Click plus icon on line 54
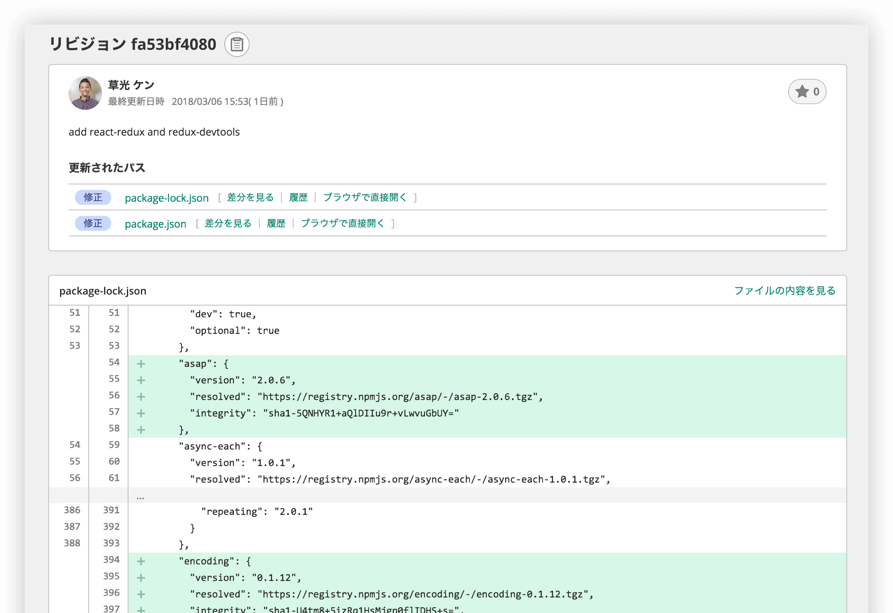The height and width of the screenshot is (613, 893). 141,364
